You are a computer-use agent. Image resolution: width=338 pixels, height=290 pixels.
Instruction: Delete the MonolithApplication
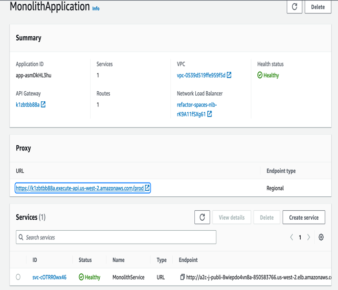[318, 7]
